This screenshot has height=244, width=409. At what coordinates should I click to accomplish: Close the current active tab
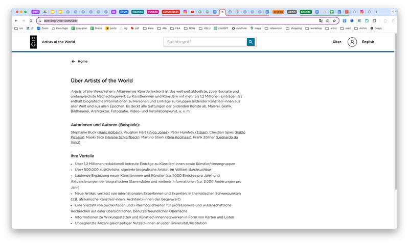click(x=222, y=12)
